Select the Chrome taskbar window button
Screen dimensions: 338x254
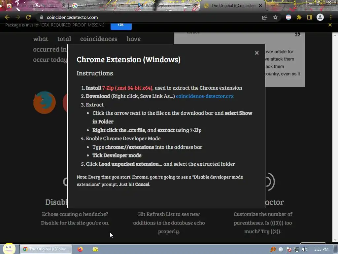[x=46, y=249]
